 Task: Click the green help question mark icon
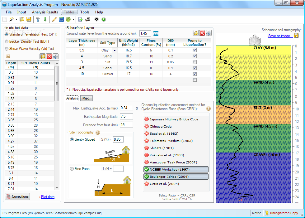104,19
